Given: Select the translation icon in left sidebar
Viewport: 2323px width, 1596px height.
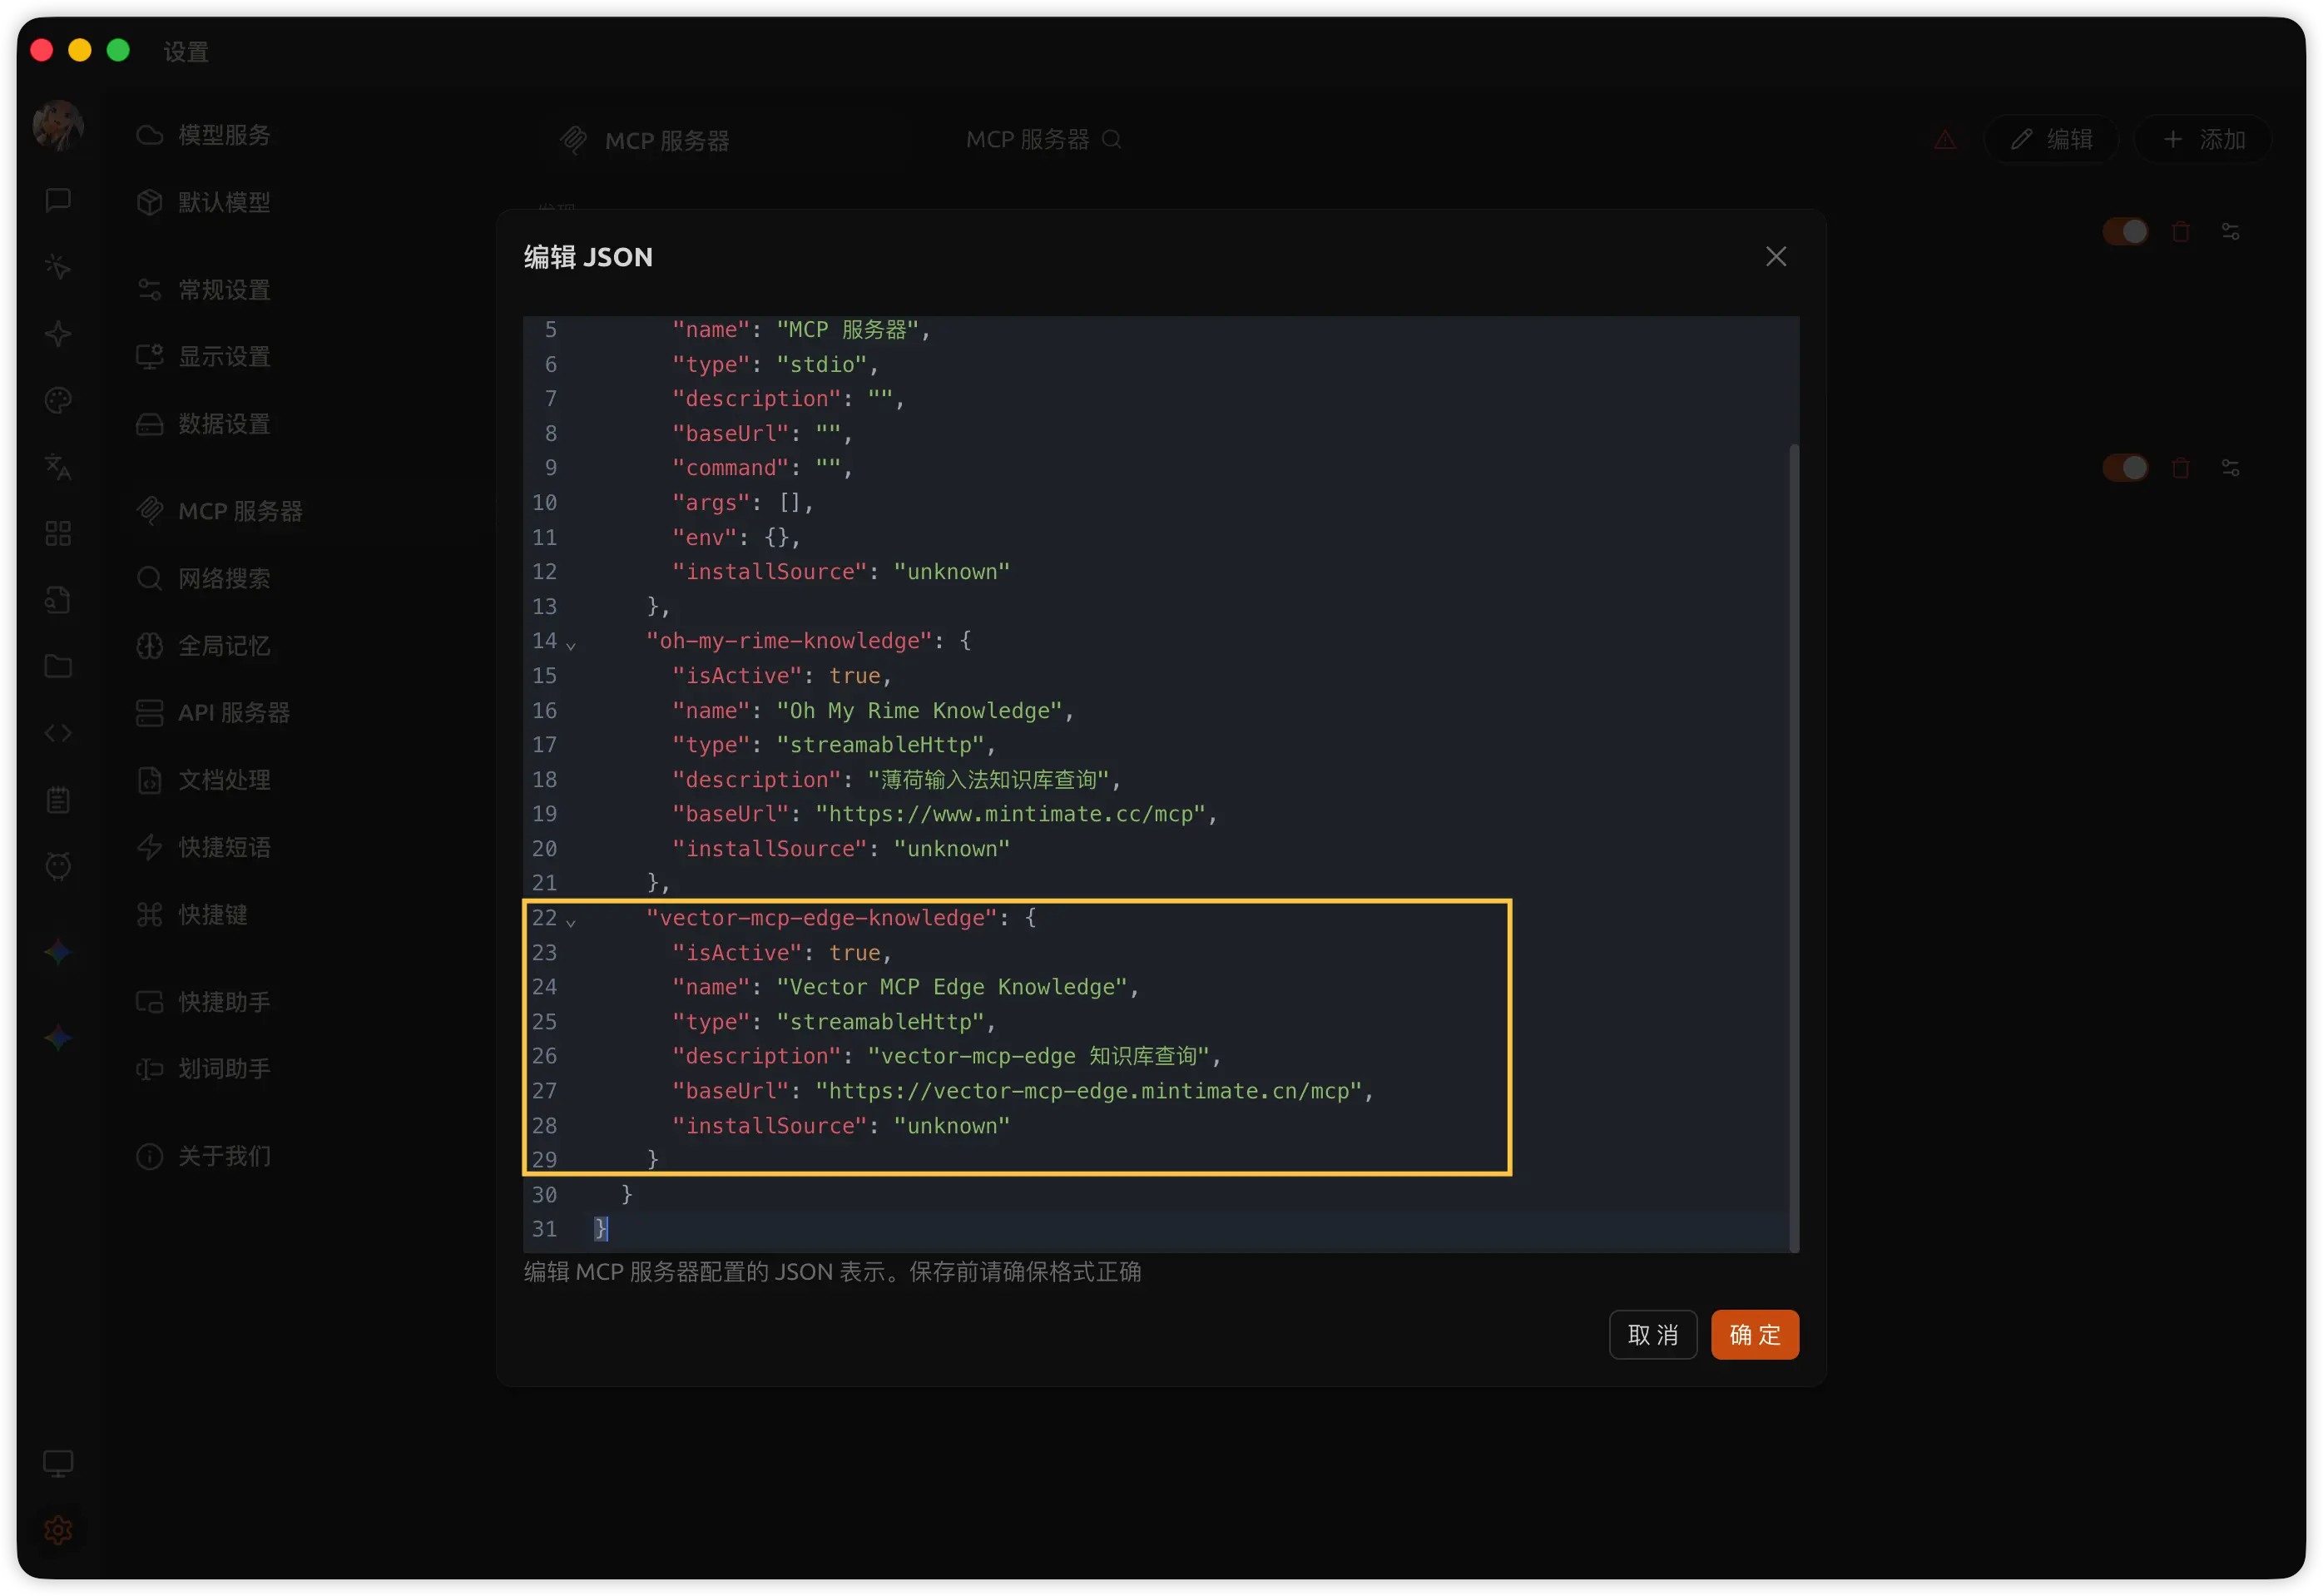Looking at the screenshot, I should 58,467.
